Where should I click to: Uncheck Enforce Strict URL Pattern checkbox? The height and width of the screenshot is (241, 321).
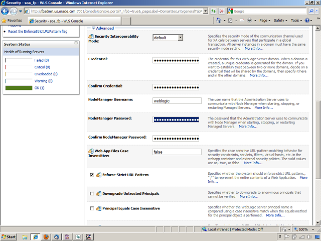tap(91, 175)
